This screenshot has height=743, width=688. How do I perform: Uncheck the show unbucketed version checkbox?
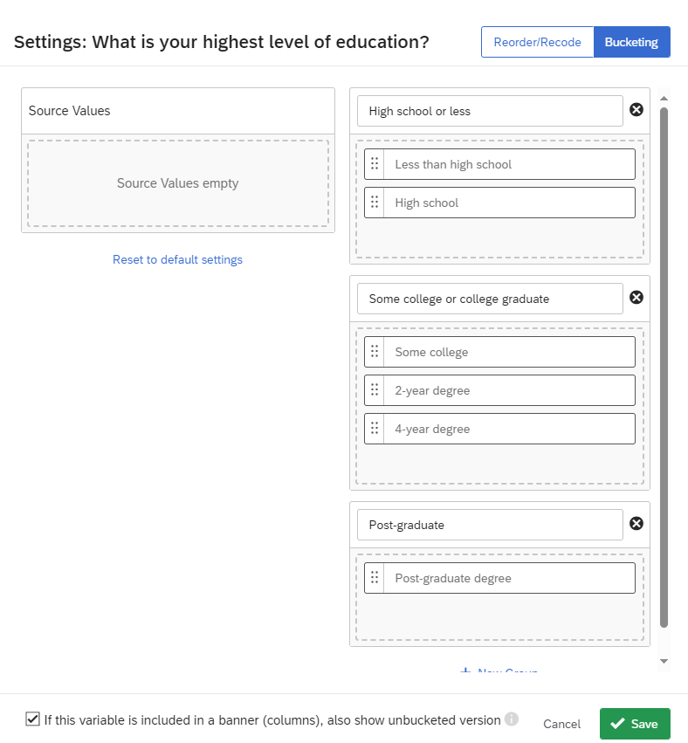[x=32, y=719]
